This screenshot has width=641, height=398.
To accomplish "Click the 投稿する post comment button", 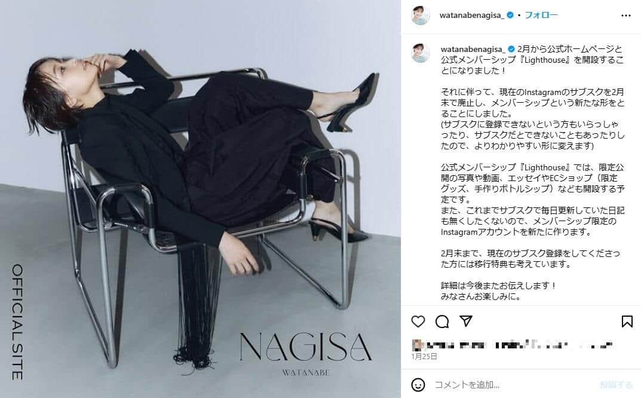I will coord(617,385).
